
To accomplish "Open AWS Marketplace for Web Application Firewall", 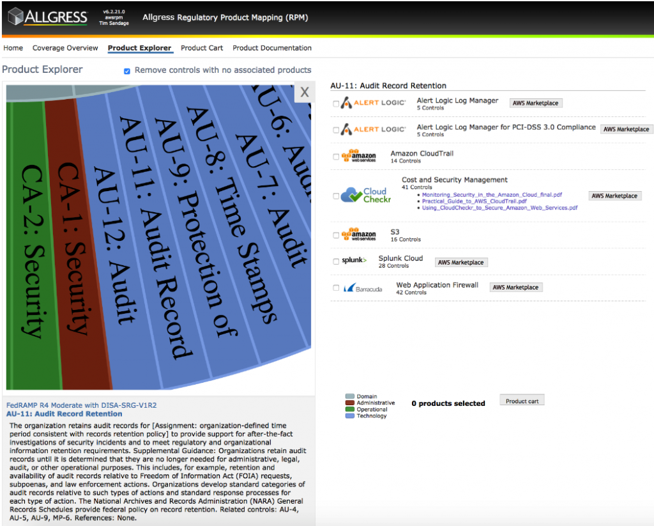I will pyautogui.click(x=515, y=287).
